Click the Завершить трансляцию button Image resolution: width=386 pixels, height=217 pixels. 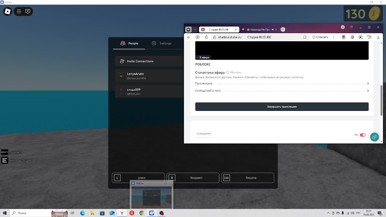coord(282,107)
